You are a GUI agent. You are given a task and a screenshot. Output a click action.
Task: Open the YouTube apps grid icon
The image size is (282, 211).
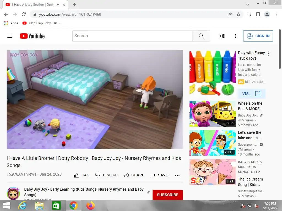[222, 36]
